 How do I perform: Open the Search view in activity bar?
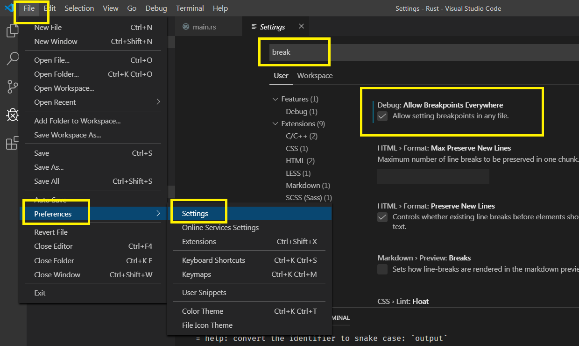point(12,58)
